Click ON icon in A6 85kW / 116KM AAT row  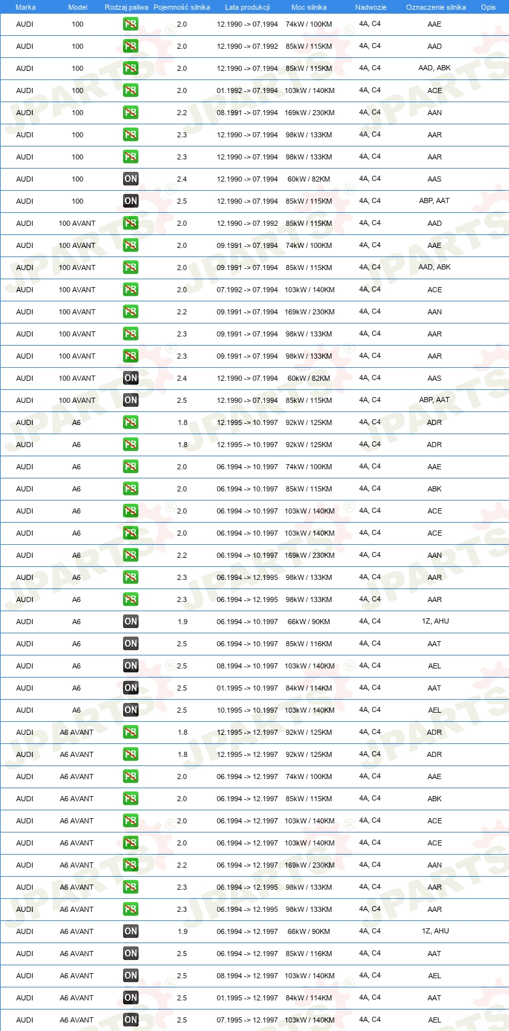pos(131,644)
